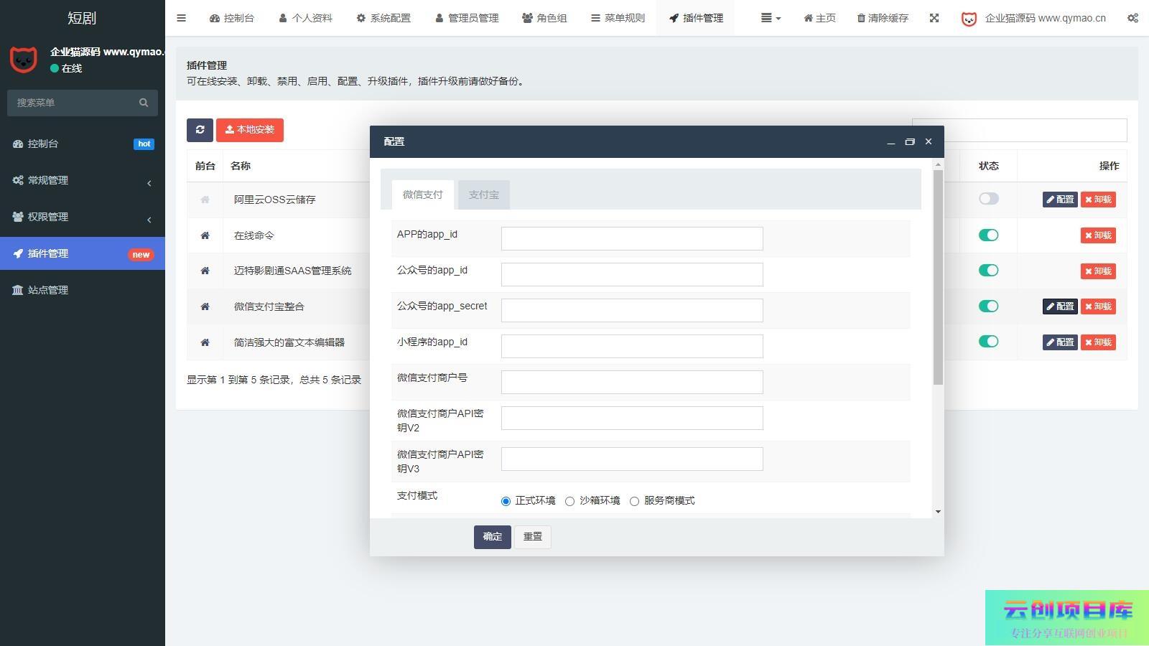The width and height of the screenshot is (1149, 646).
Task: Open the settings gears icon at top right
Action: tap(1132, 18)
